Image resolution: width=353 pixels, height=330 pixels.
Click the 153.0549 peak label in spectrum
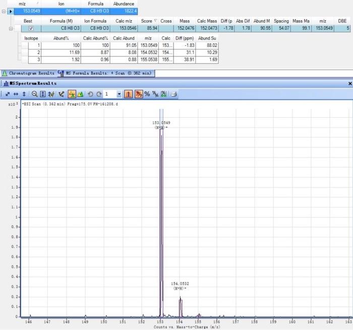(161, 123)
